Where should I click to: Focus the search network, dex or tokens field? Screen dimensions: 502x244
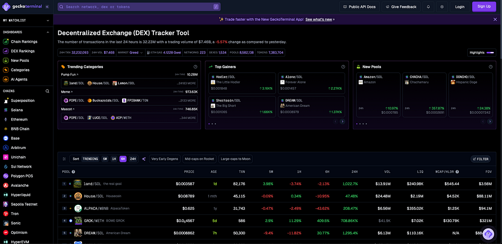pos(139,7)
